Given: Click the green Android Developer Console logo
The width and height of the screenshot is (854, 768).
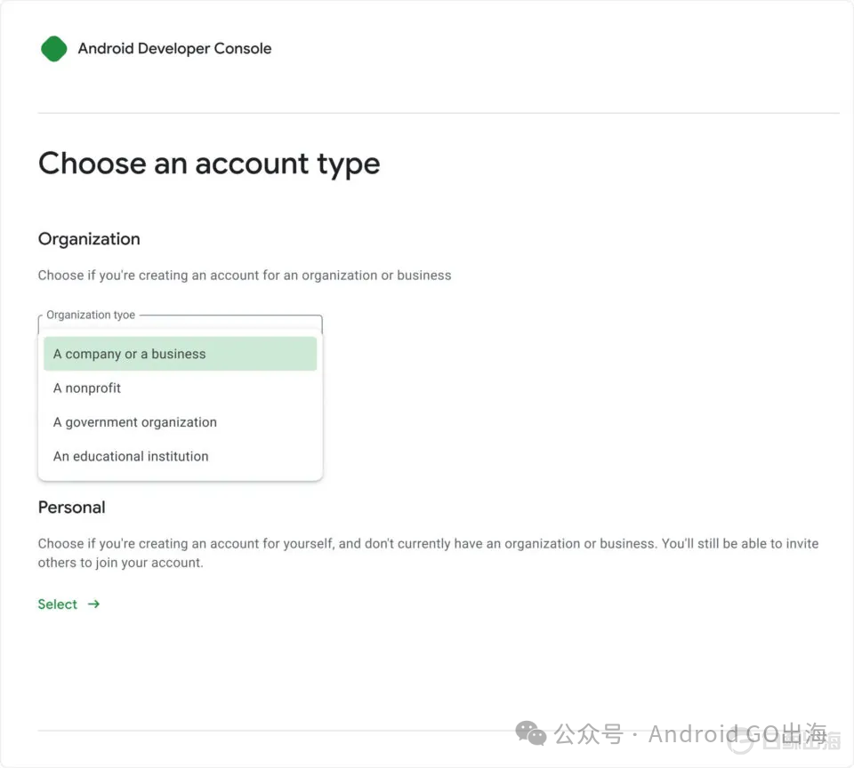Looking at the screenshot, I should click(x=54, y=49).
